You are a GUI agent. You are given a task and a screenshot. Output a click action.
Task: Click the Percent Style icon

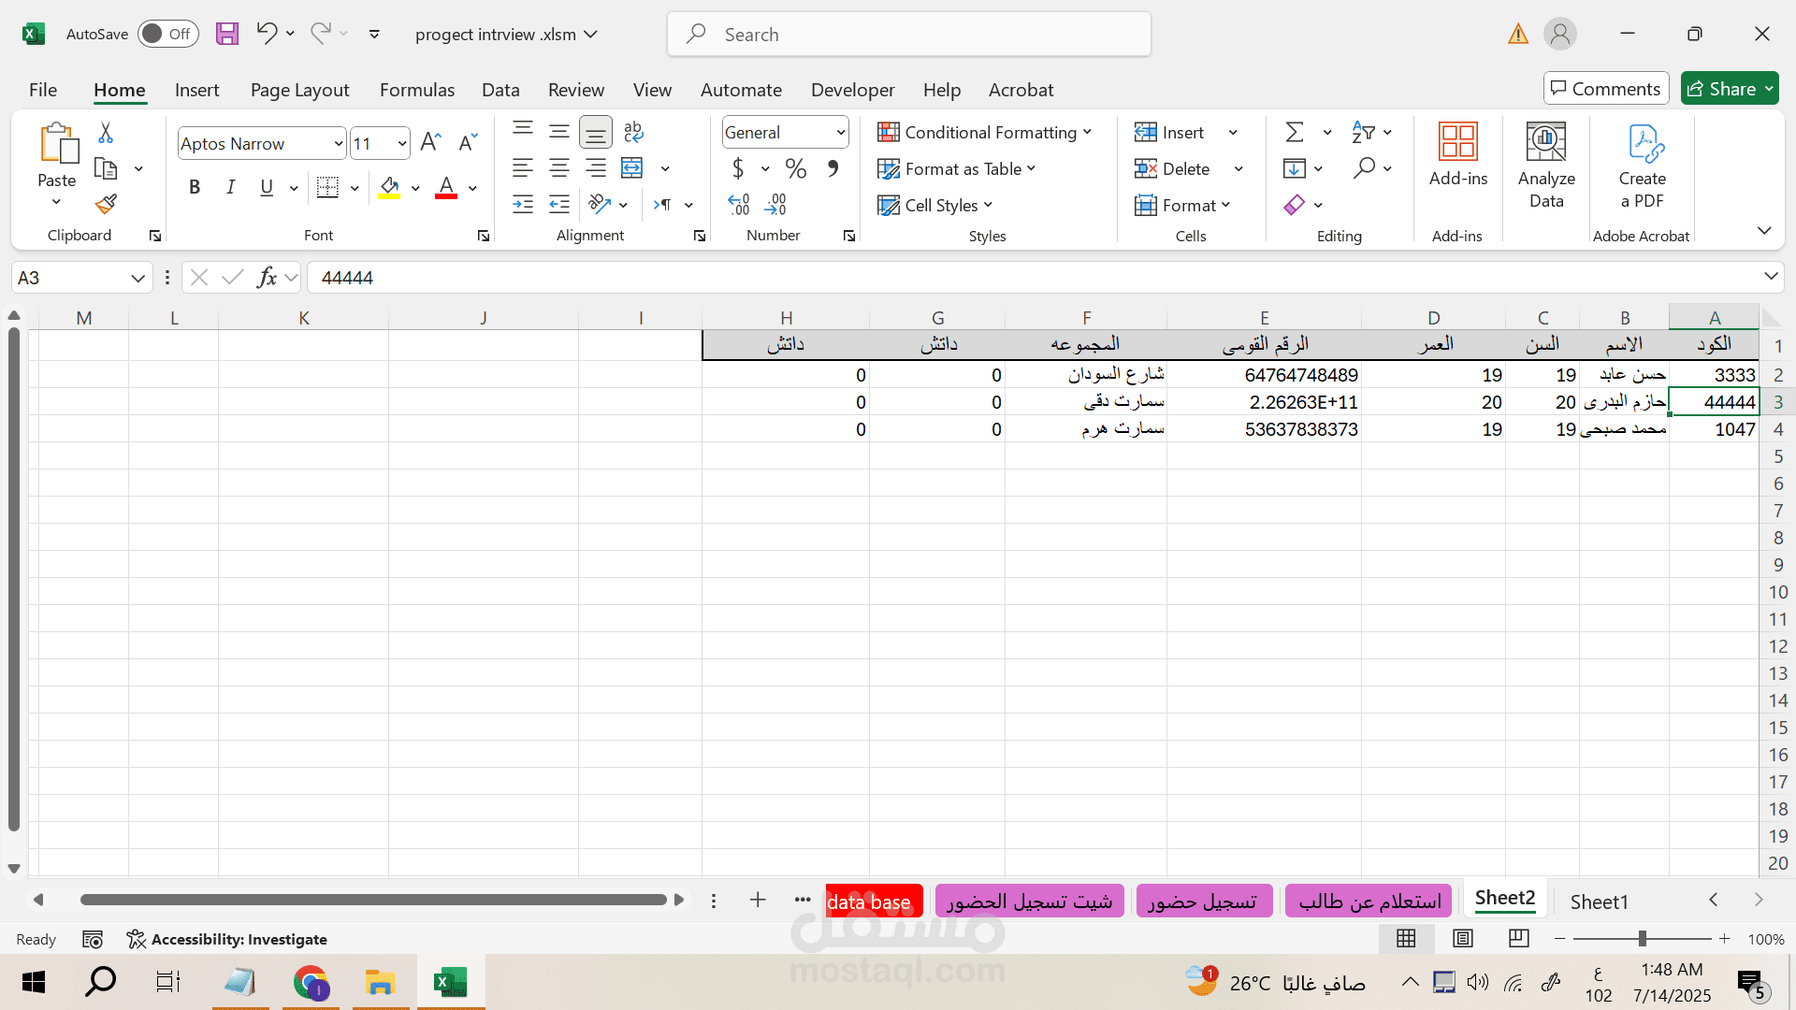[x=796, y=168]
